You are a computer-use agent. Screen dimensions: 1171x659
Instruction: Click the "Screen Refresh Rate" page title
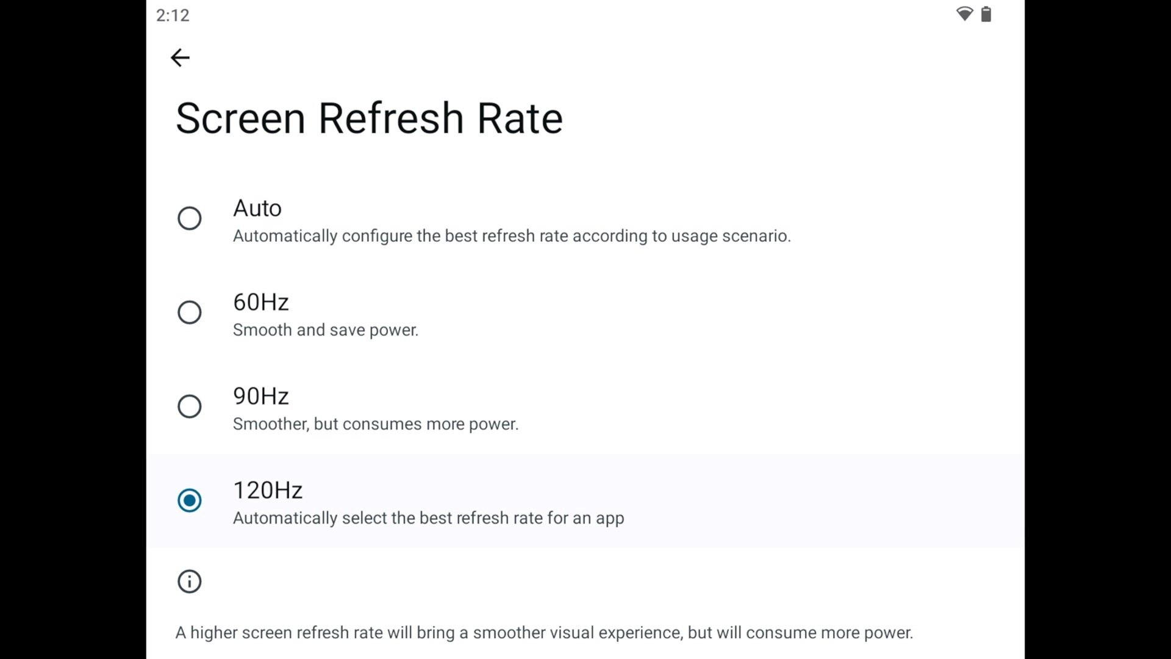click(x=368, y=118)
